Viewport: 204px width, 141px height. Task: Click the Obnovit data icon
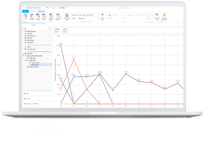[157, 17]
